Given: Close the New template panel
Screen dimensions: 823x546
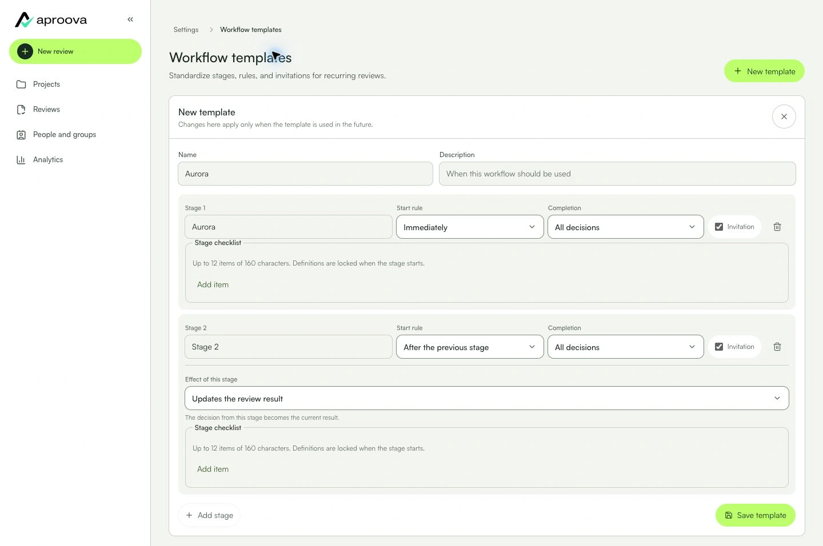Looking at the screenshot, I should click(x=784, y=117).
